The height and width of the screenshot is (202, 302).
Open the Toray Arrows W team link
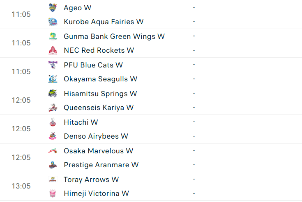91,180
